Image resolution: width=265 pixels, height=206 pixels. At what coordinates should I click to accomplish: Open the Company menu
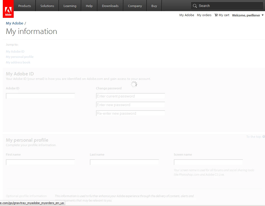pyautogui.click(x=135, y=6)
